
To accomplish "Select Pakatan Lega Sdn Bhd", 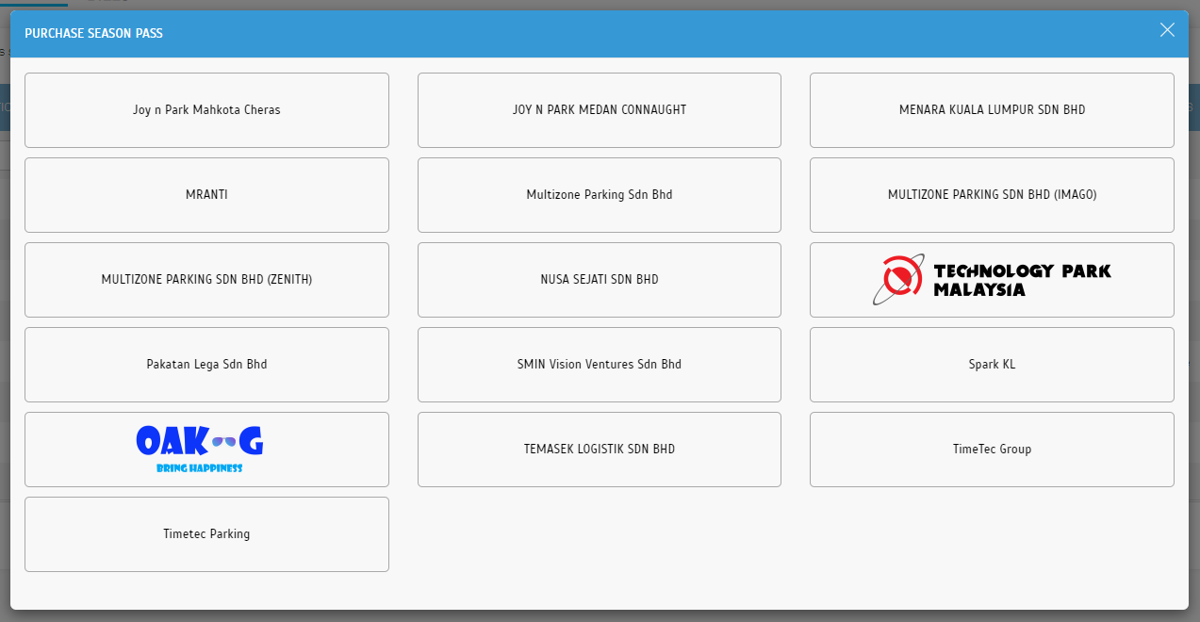I will tap(206, 365).
